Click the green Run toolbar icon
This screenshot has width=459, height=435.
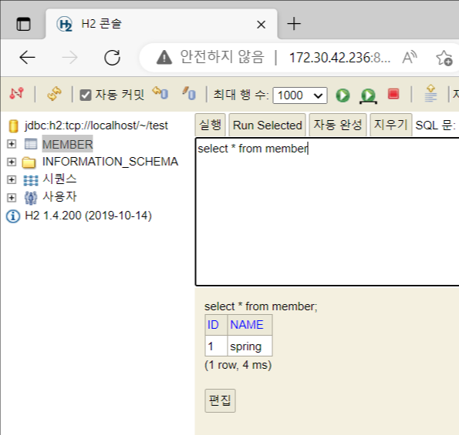[x=343, y=95]
